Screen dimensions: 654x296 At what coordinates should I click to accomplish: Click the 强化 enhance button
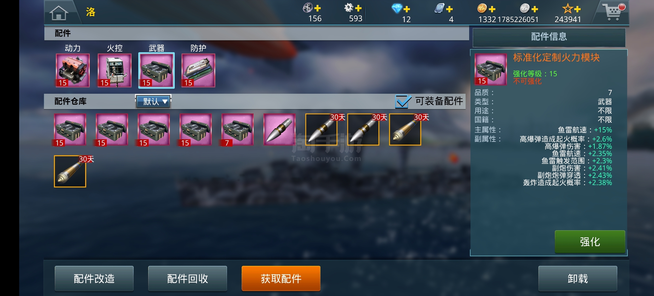coord(590,242)
